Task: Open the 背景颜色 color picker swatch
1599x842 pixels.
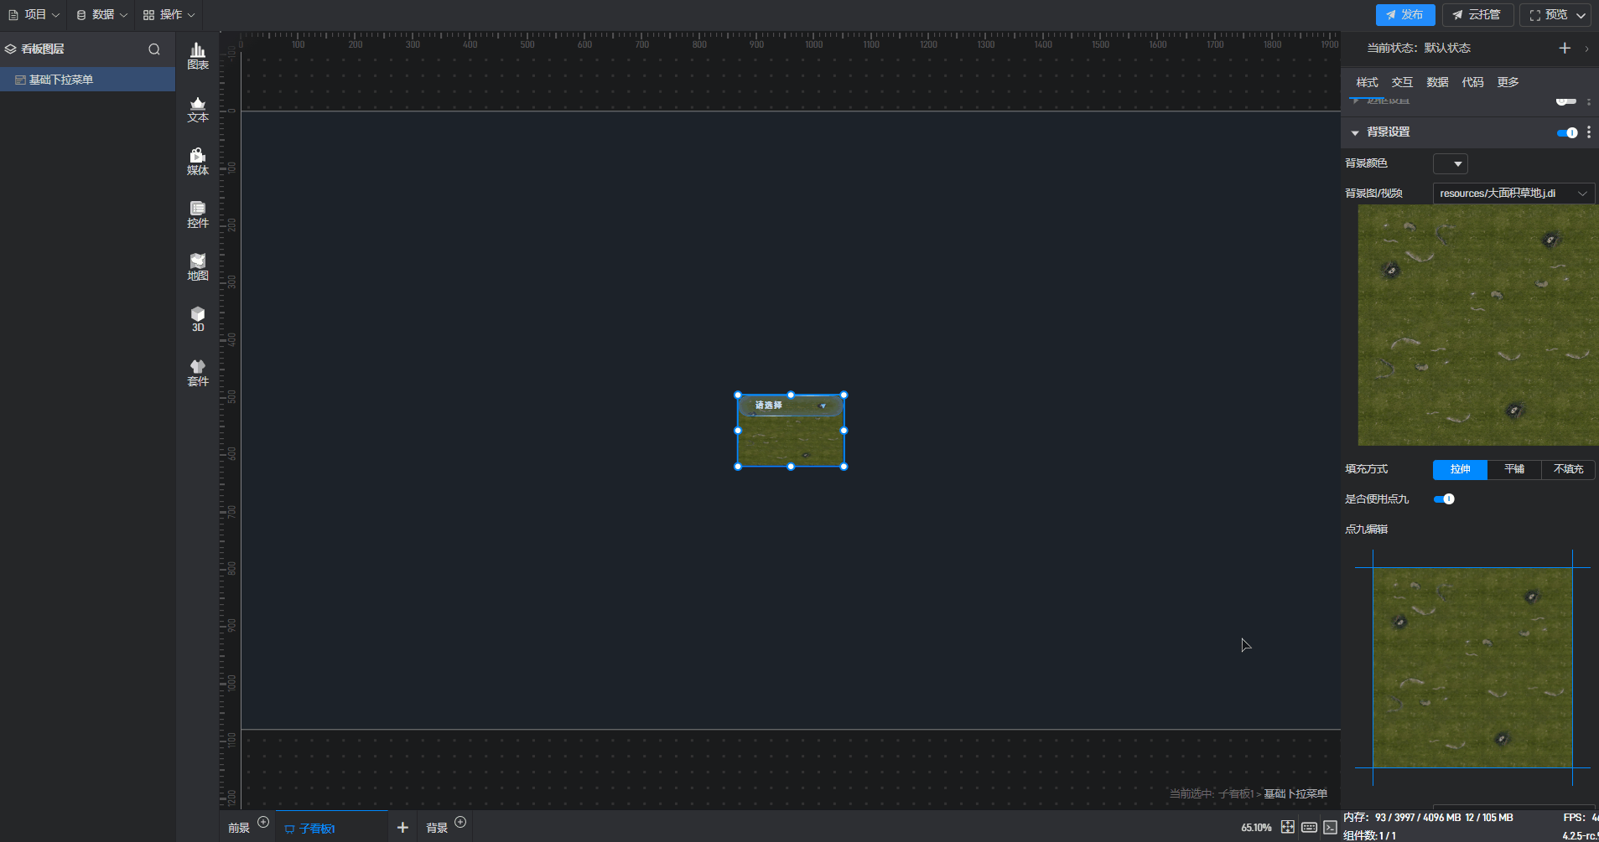Action: click(1450, 163)
